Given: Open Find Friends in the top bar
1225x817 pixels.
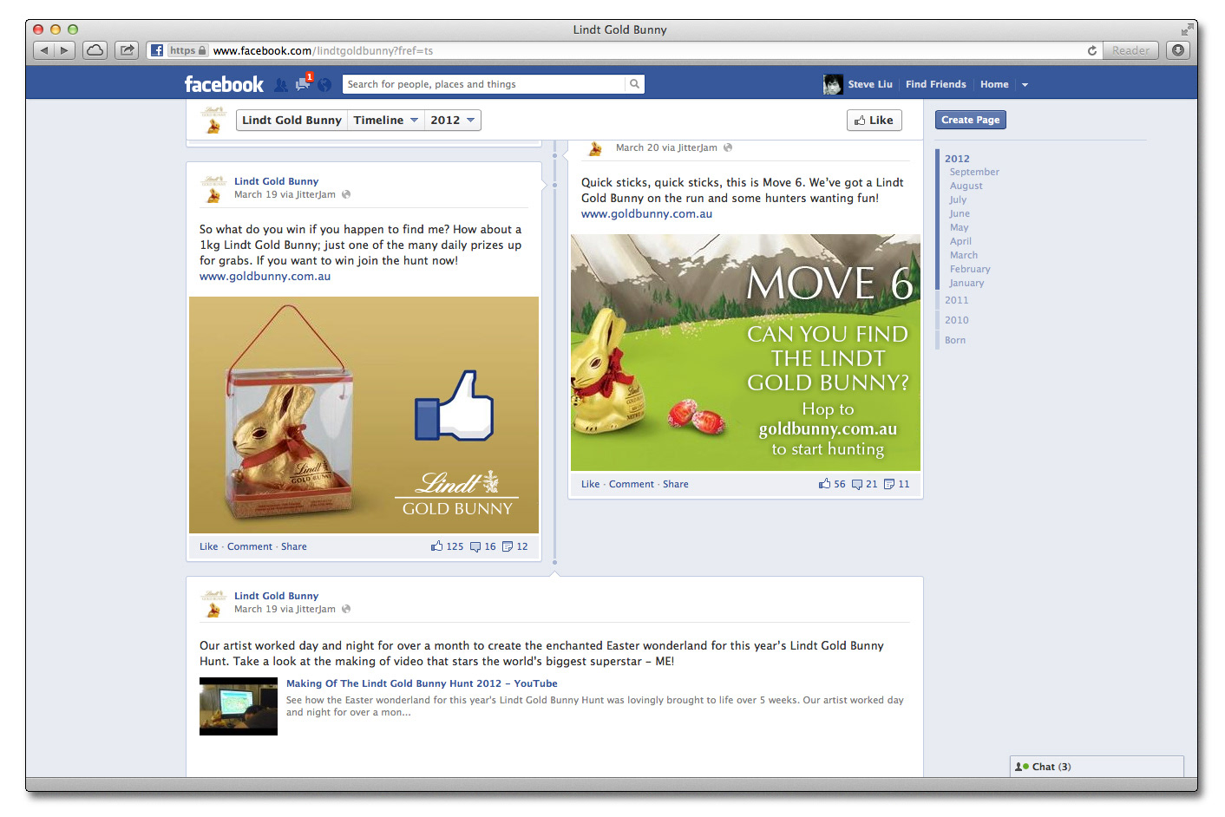Looking at the screenshot, I should tap(935, 84).
